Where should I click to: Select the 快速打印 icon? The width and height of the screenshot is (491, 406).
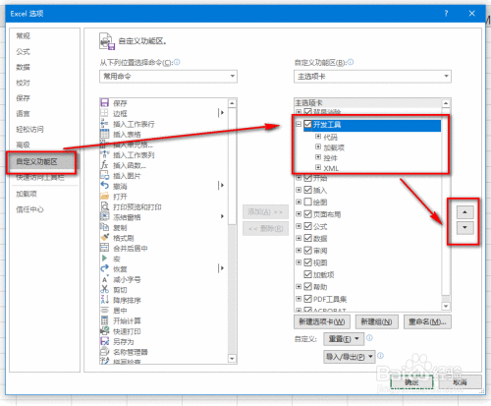[x=104, y=331]
